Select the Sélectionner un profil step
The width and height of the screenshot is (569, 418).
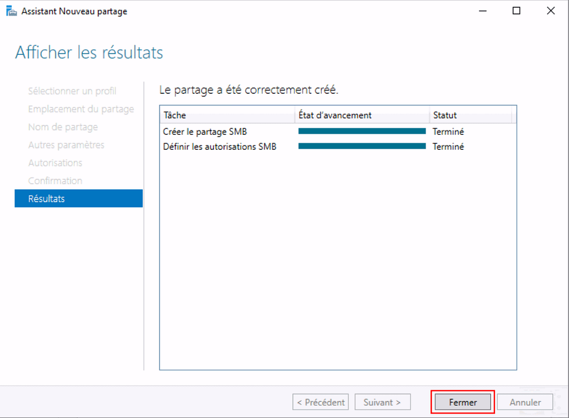72,92
